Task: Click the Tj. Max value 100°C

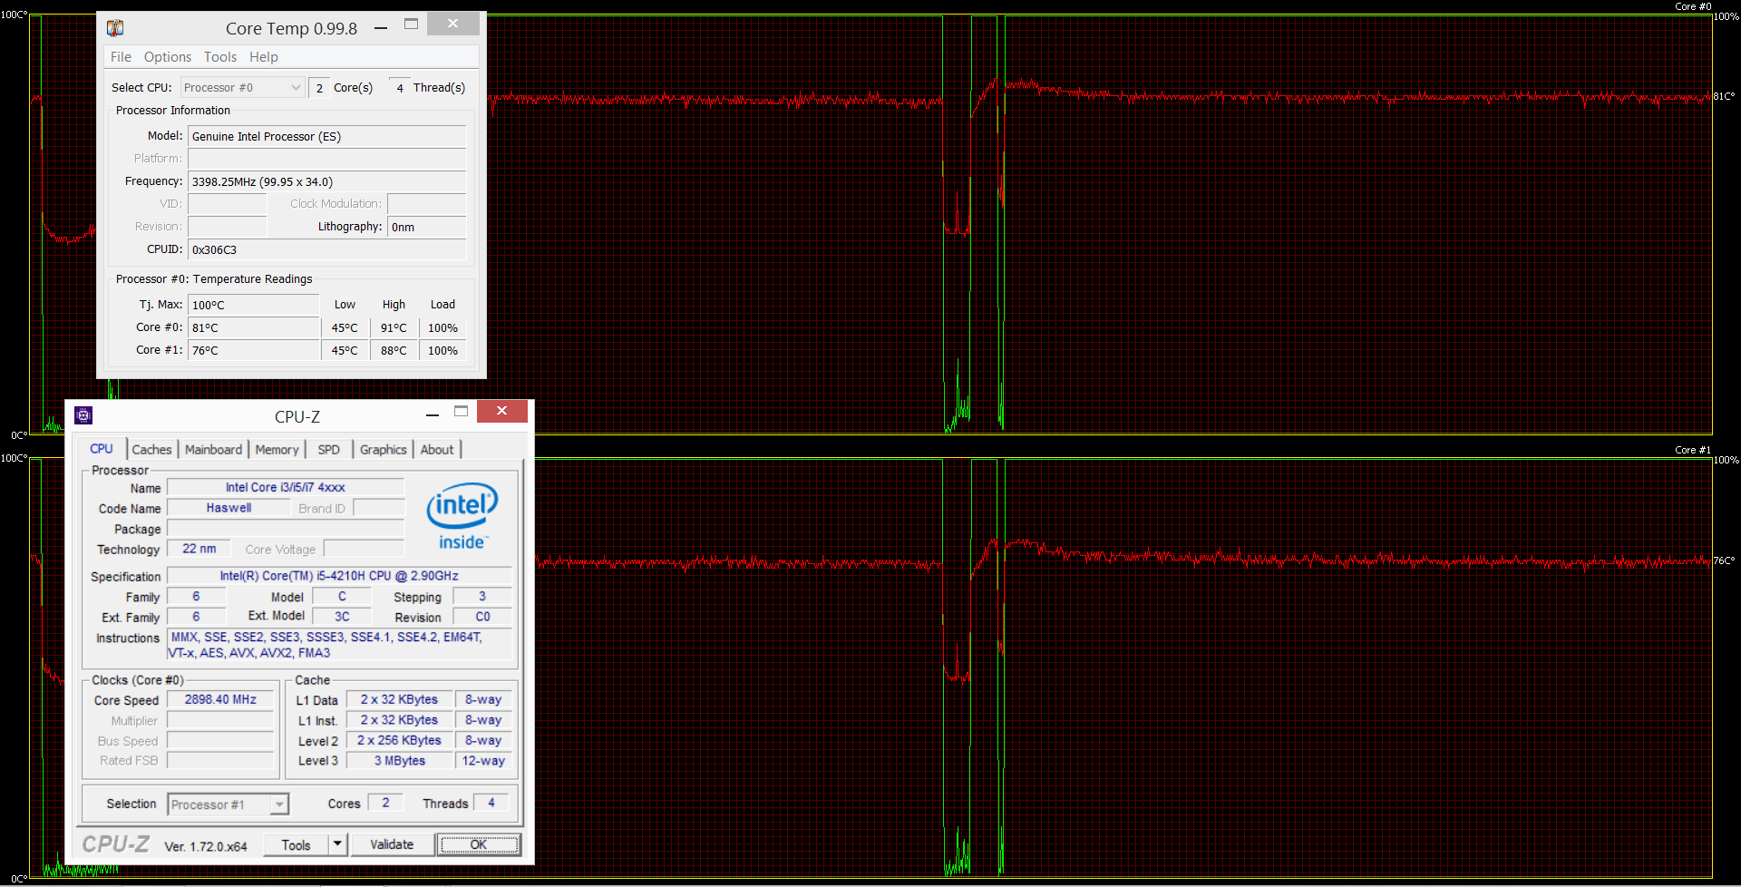Action: coord(254,305)
